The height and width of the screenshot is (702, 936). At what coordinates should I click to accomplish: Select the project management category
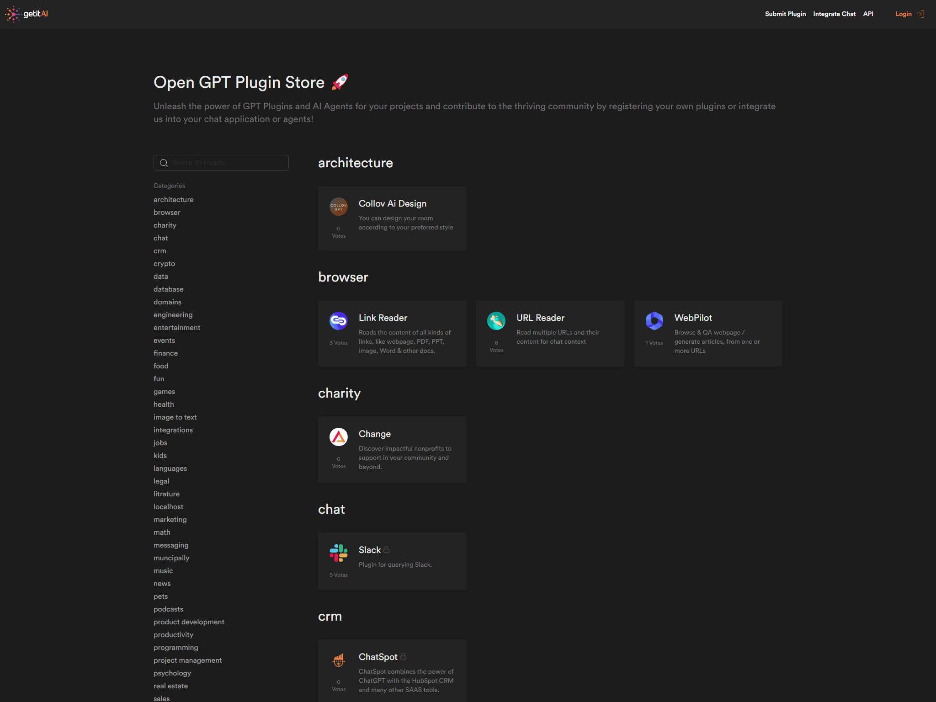coord(188,660)
